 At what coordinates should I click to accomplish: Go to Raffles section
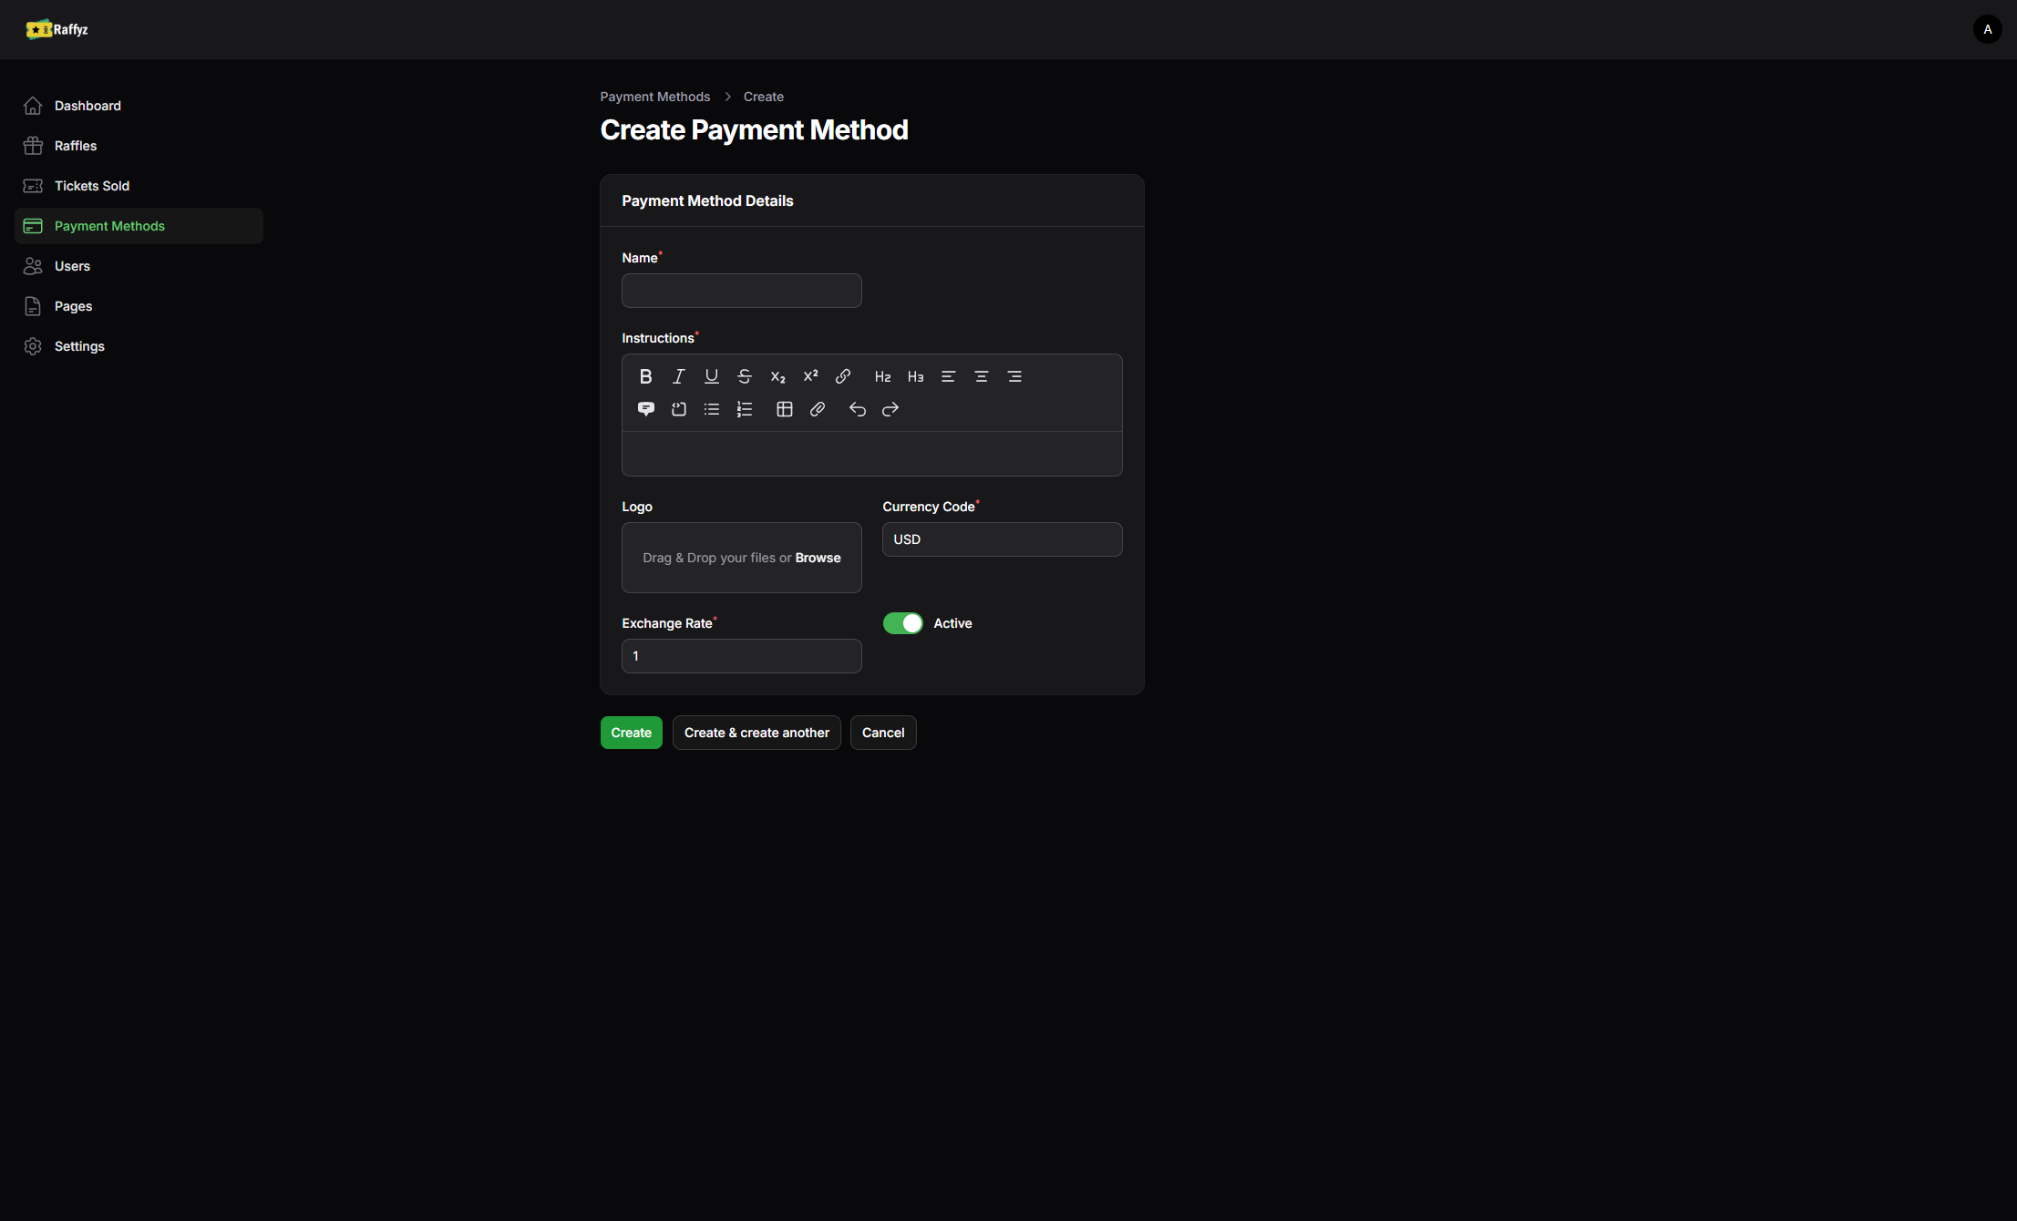coord(75,146)
